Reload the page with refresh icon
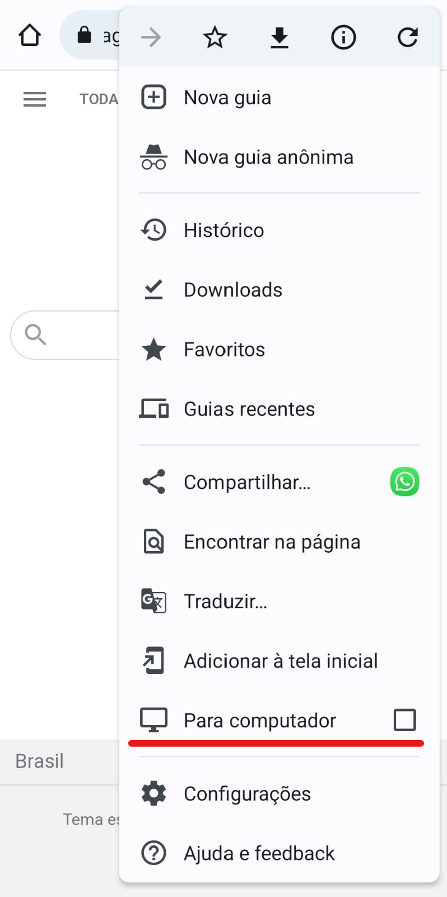447x897 pixels. tap(407, 38)
